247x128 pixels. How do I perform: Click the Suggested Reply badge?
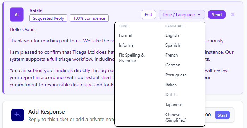(x=48, y=18)
